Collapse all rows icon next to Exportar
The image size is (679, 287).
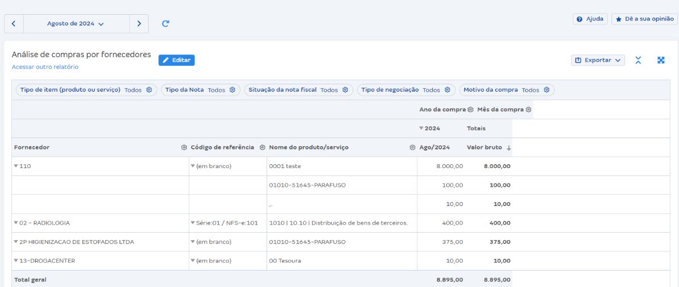click(x=638, y=60)
